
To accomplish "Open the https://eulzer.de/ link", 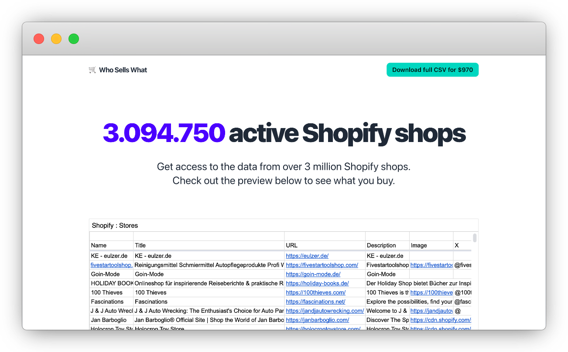I will (x=307, y=256).
